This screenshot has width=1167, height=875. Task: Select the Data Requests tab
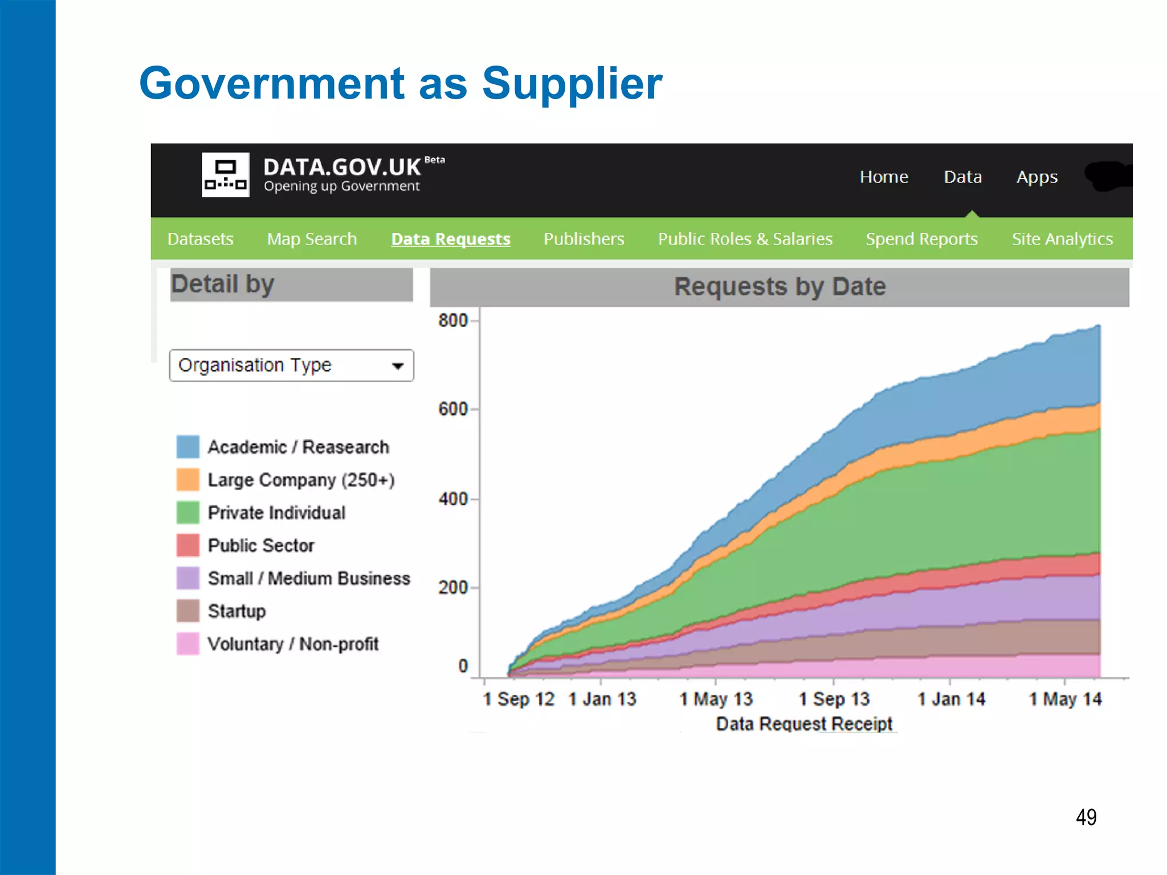[x=451, y=239]
